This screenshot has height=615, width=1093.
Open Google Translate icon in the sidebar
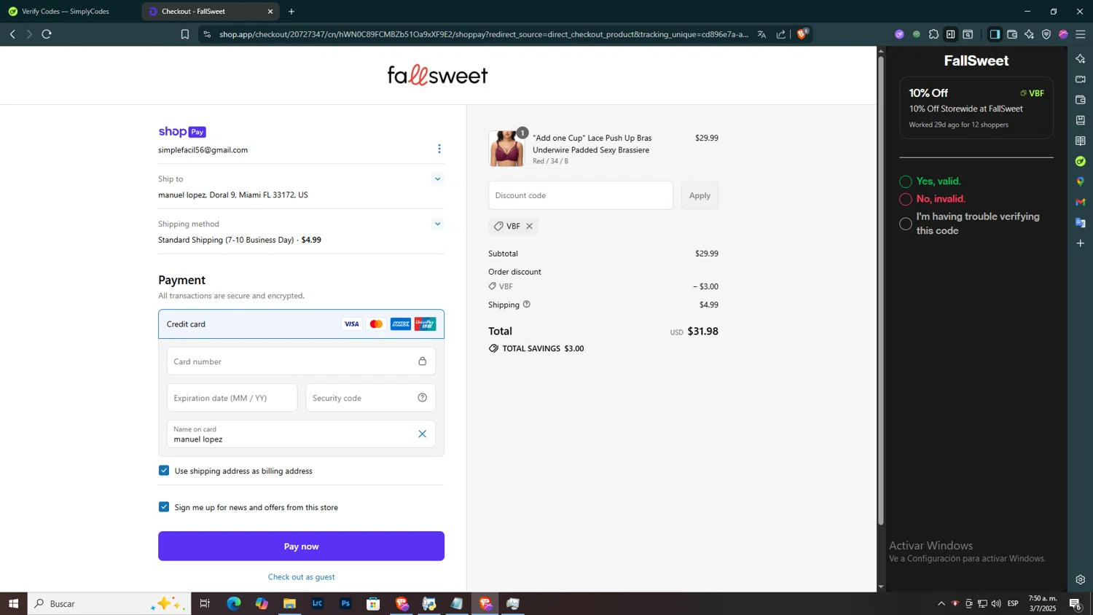point(1081,222)
